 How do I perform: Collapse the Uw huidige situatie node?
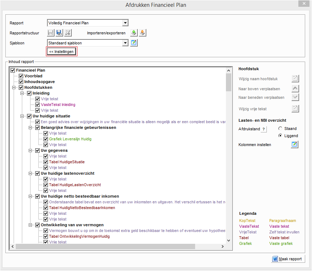(22, 116)
